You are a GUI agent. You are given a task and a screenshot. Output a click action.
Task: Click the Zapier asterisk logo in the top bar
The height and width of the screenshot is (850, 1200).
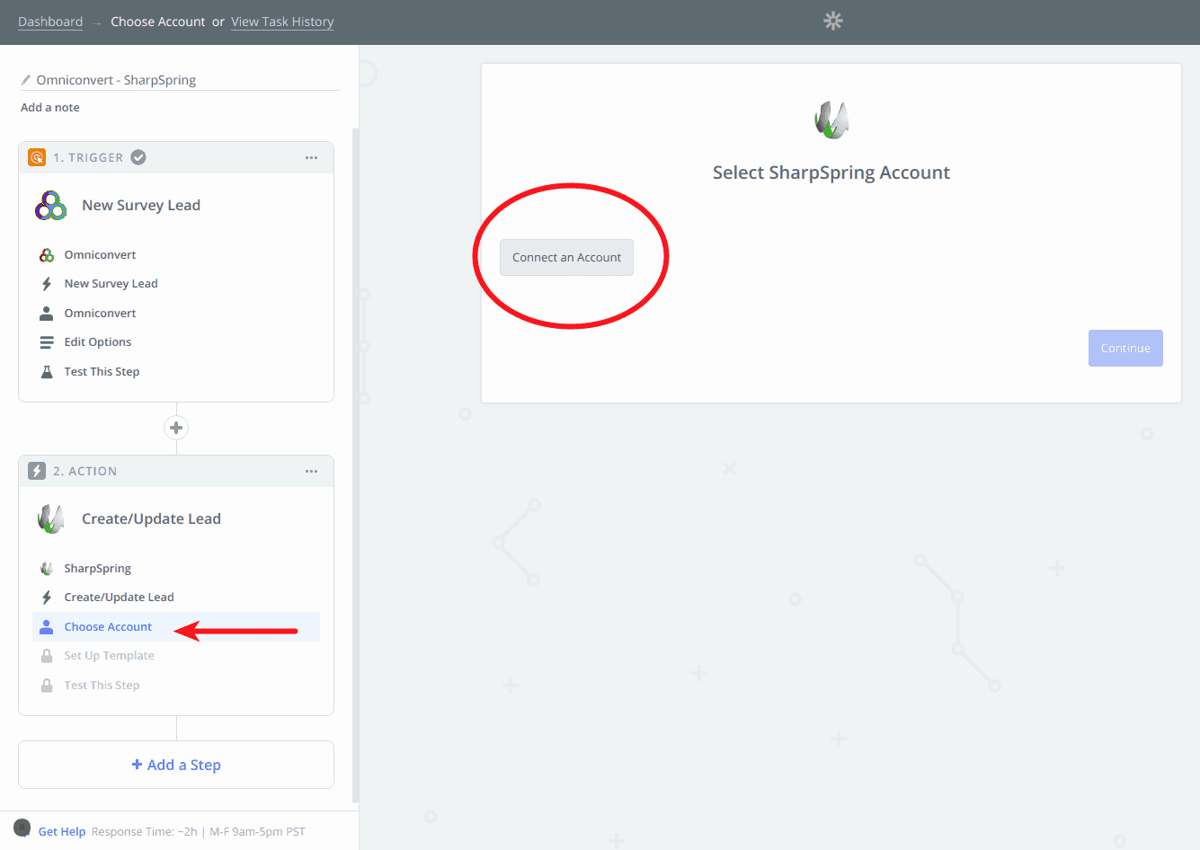tap(831, 21)
